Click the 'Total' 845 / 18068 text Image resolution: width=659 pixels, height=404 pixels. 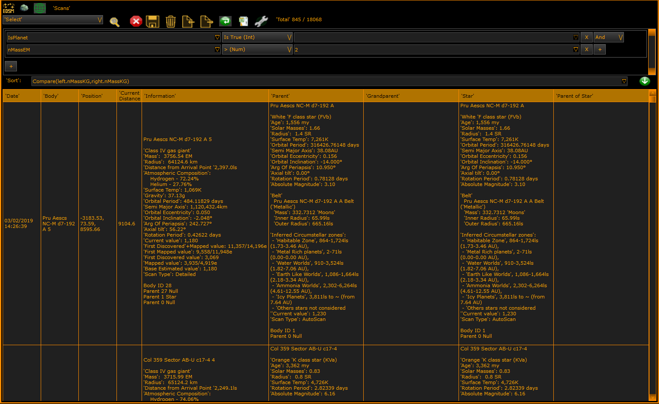point(299,19)
